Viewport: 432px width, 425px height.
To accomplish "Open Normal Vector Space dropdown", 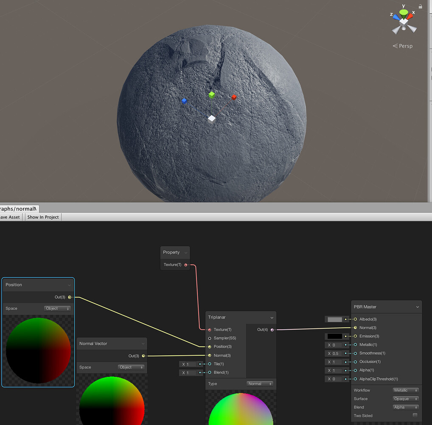I will coord(131,367).
